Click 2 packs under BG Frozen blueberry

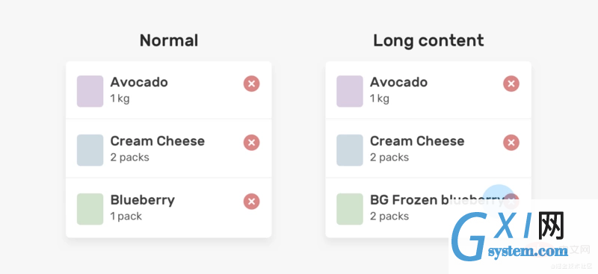[x=389, y=216]
